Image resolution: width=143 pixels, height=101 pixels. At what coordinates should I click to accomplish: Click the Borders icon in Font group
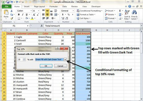point(19,18)
